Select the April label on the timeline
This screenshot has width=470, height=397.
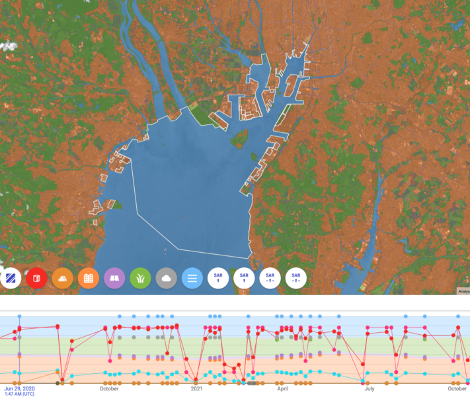[x=282, y=389]
